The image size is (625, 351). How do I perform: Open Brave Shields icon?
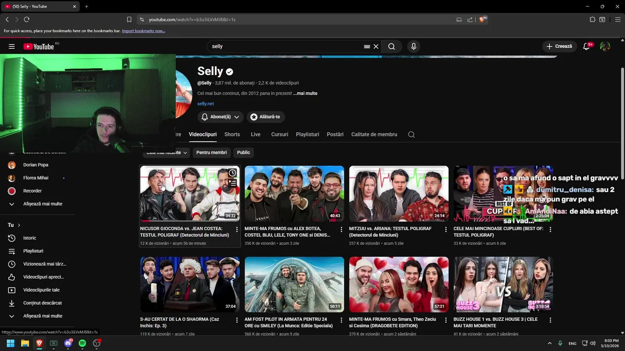coord(482,19)
